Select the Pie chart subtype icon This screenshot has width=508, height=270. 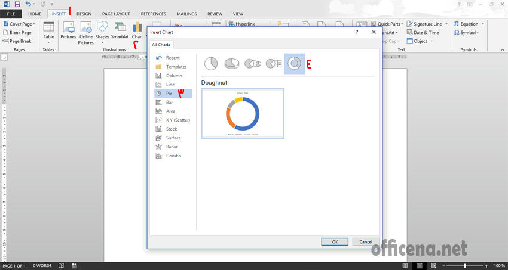[x=210, y=63]
